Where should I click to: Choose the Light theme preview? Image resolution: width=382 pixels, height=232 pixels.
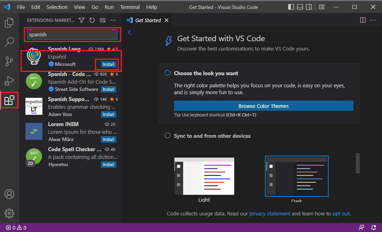(x=204, y=176)
